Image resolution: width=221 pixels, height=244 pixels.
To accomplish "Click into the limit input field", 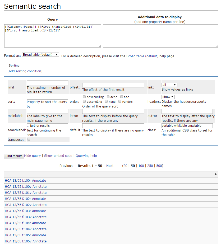I will pos(47,83).
